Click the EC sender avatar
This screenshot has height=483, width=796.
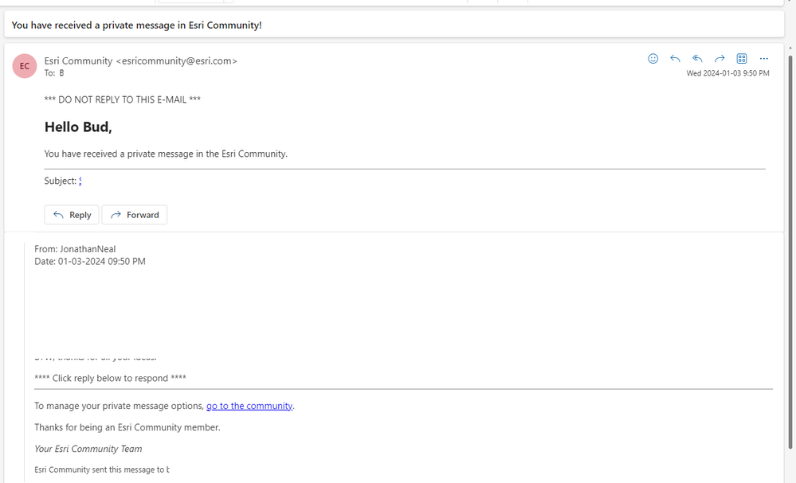pyautogui.click(x=25, y=66)
